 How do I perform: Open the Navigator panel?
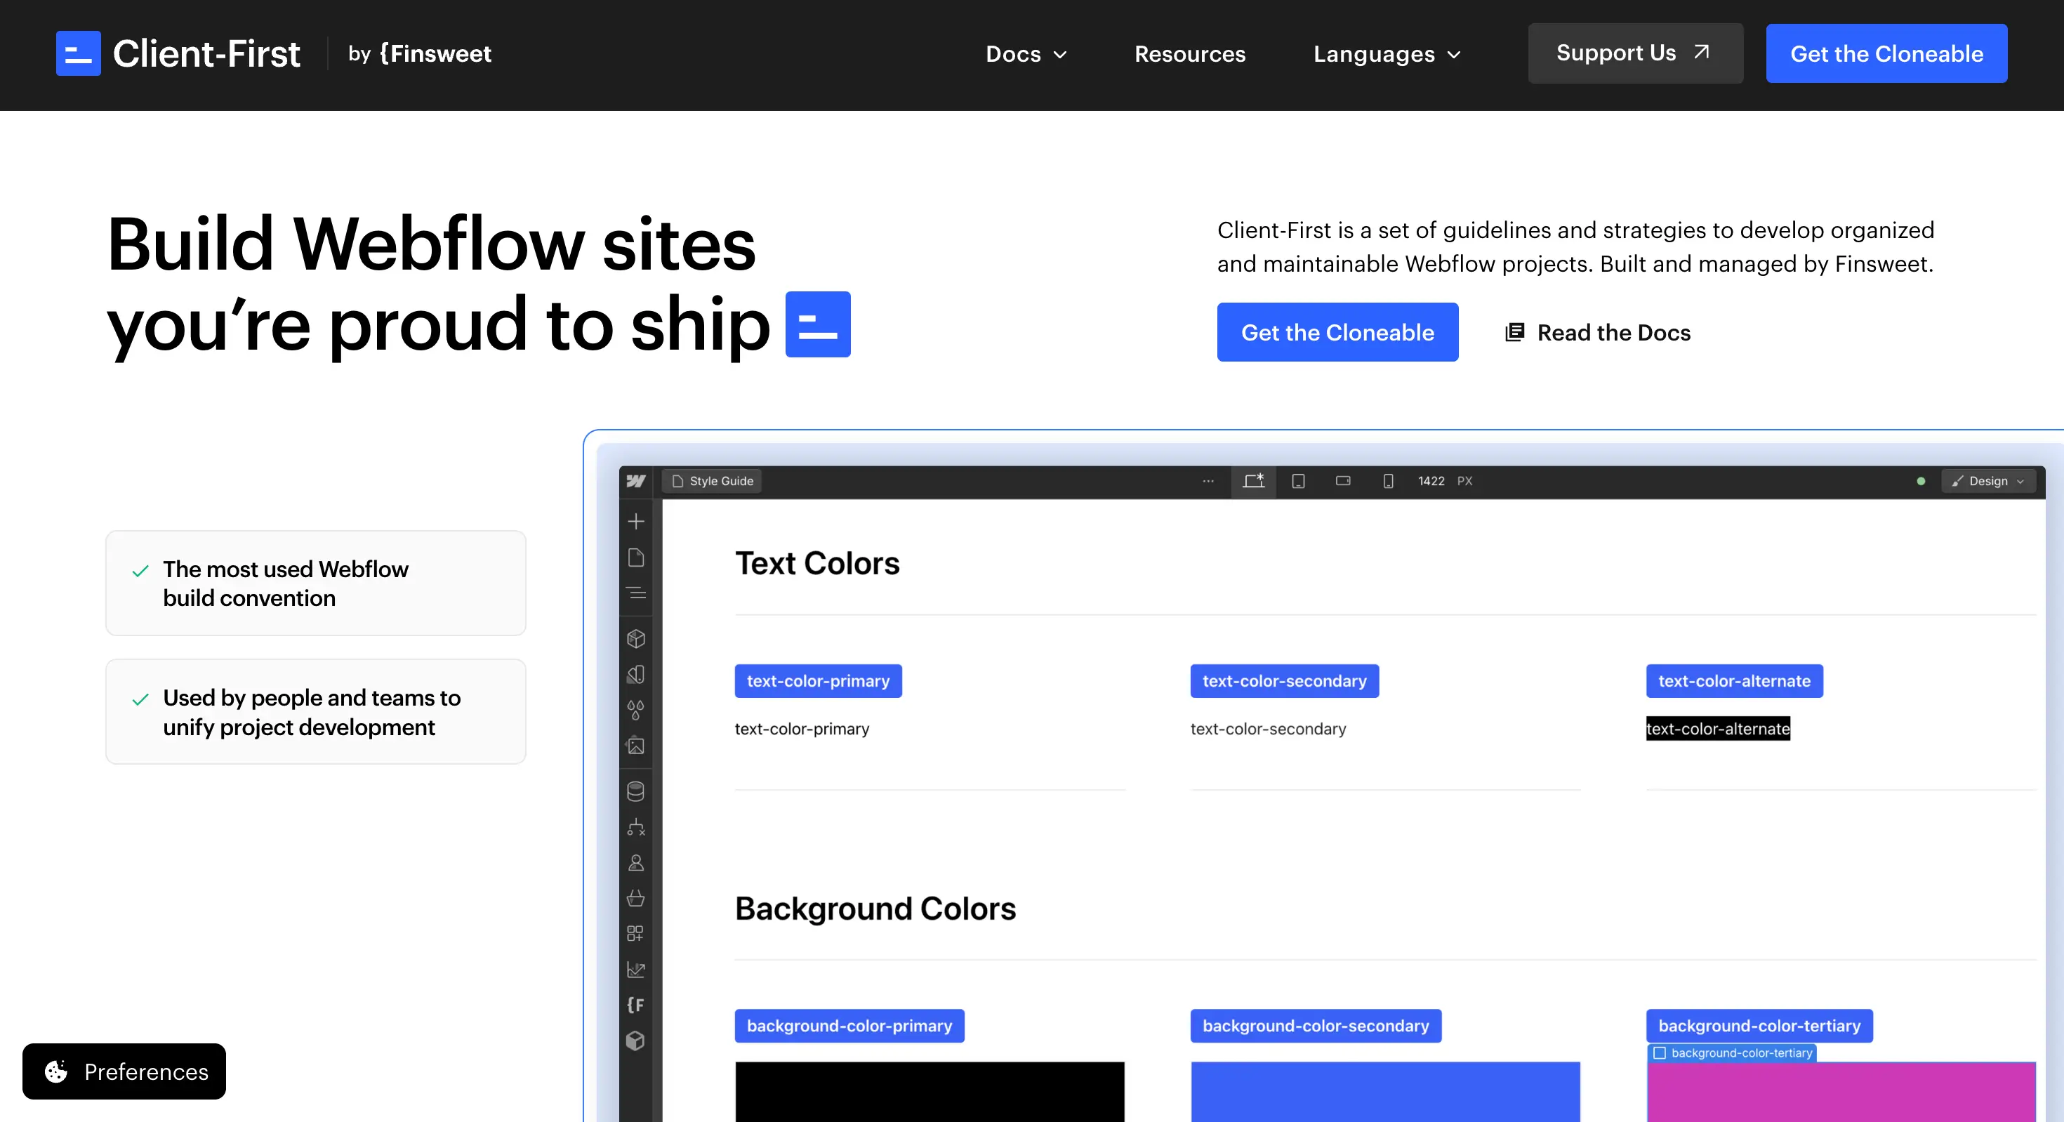pos(635,594)
